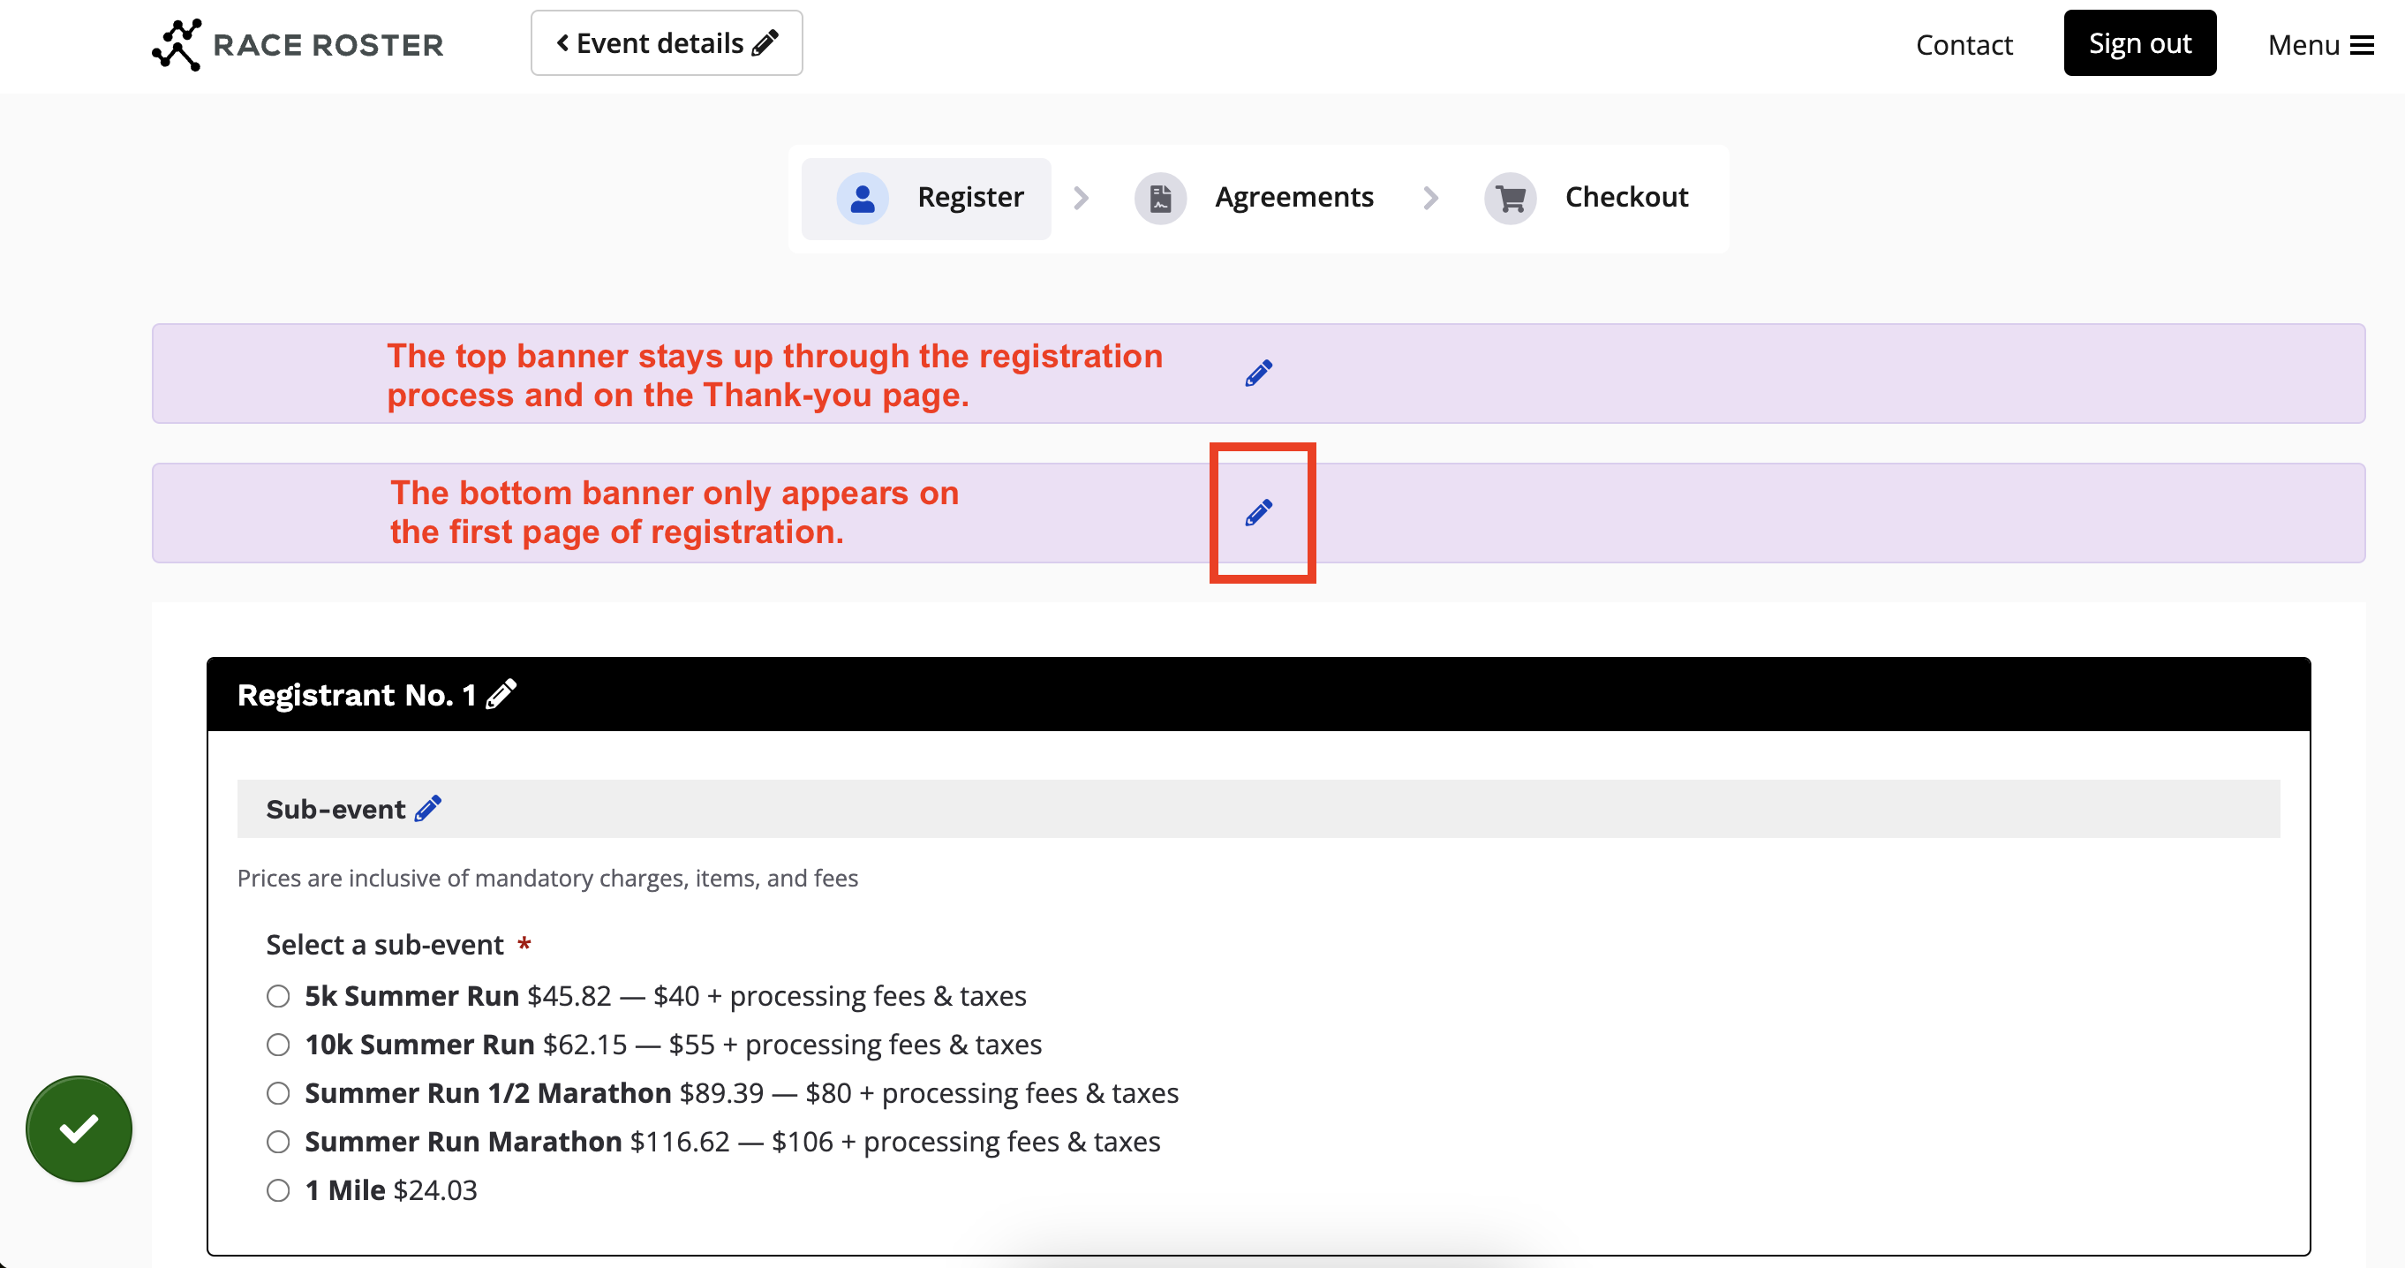Image resolution: width=2405 pixels, height=1268 pixels.
Task: Click the bottom banner edit pencil
Action: (x=1257, y=513)
